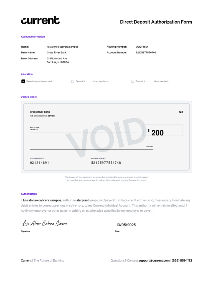Uncheck Deposit my entire paycheck checkbox
Screen dimensions: 213x284
click(23, 81)
